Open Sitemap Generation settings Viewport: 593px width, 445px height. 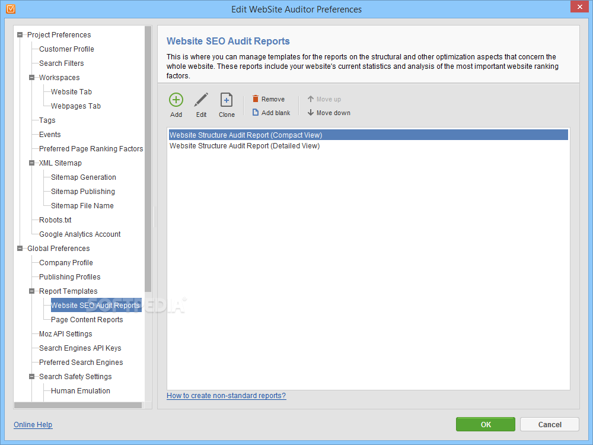click(83, 177)
